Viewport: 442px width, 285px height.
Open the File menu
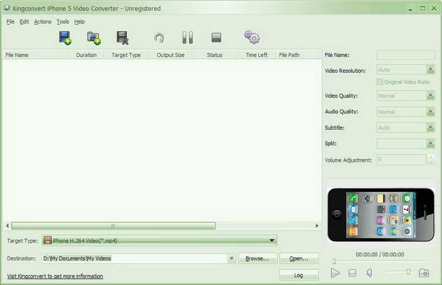[11, 21]
